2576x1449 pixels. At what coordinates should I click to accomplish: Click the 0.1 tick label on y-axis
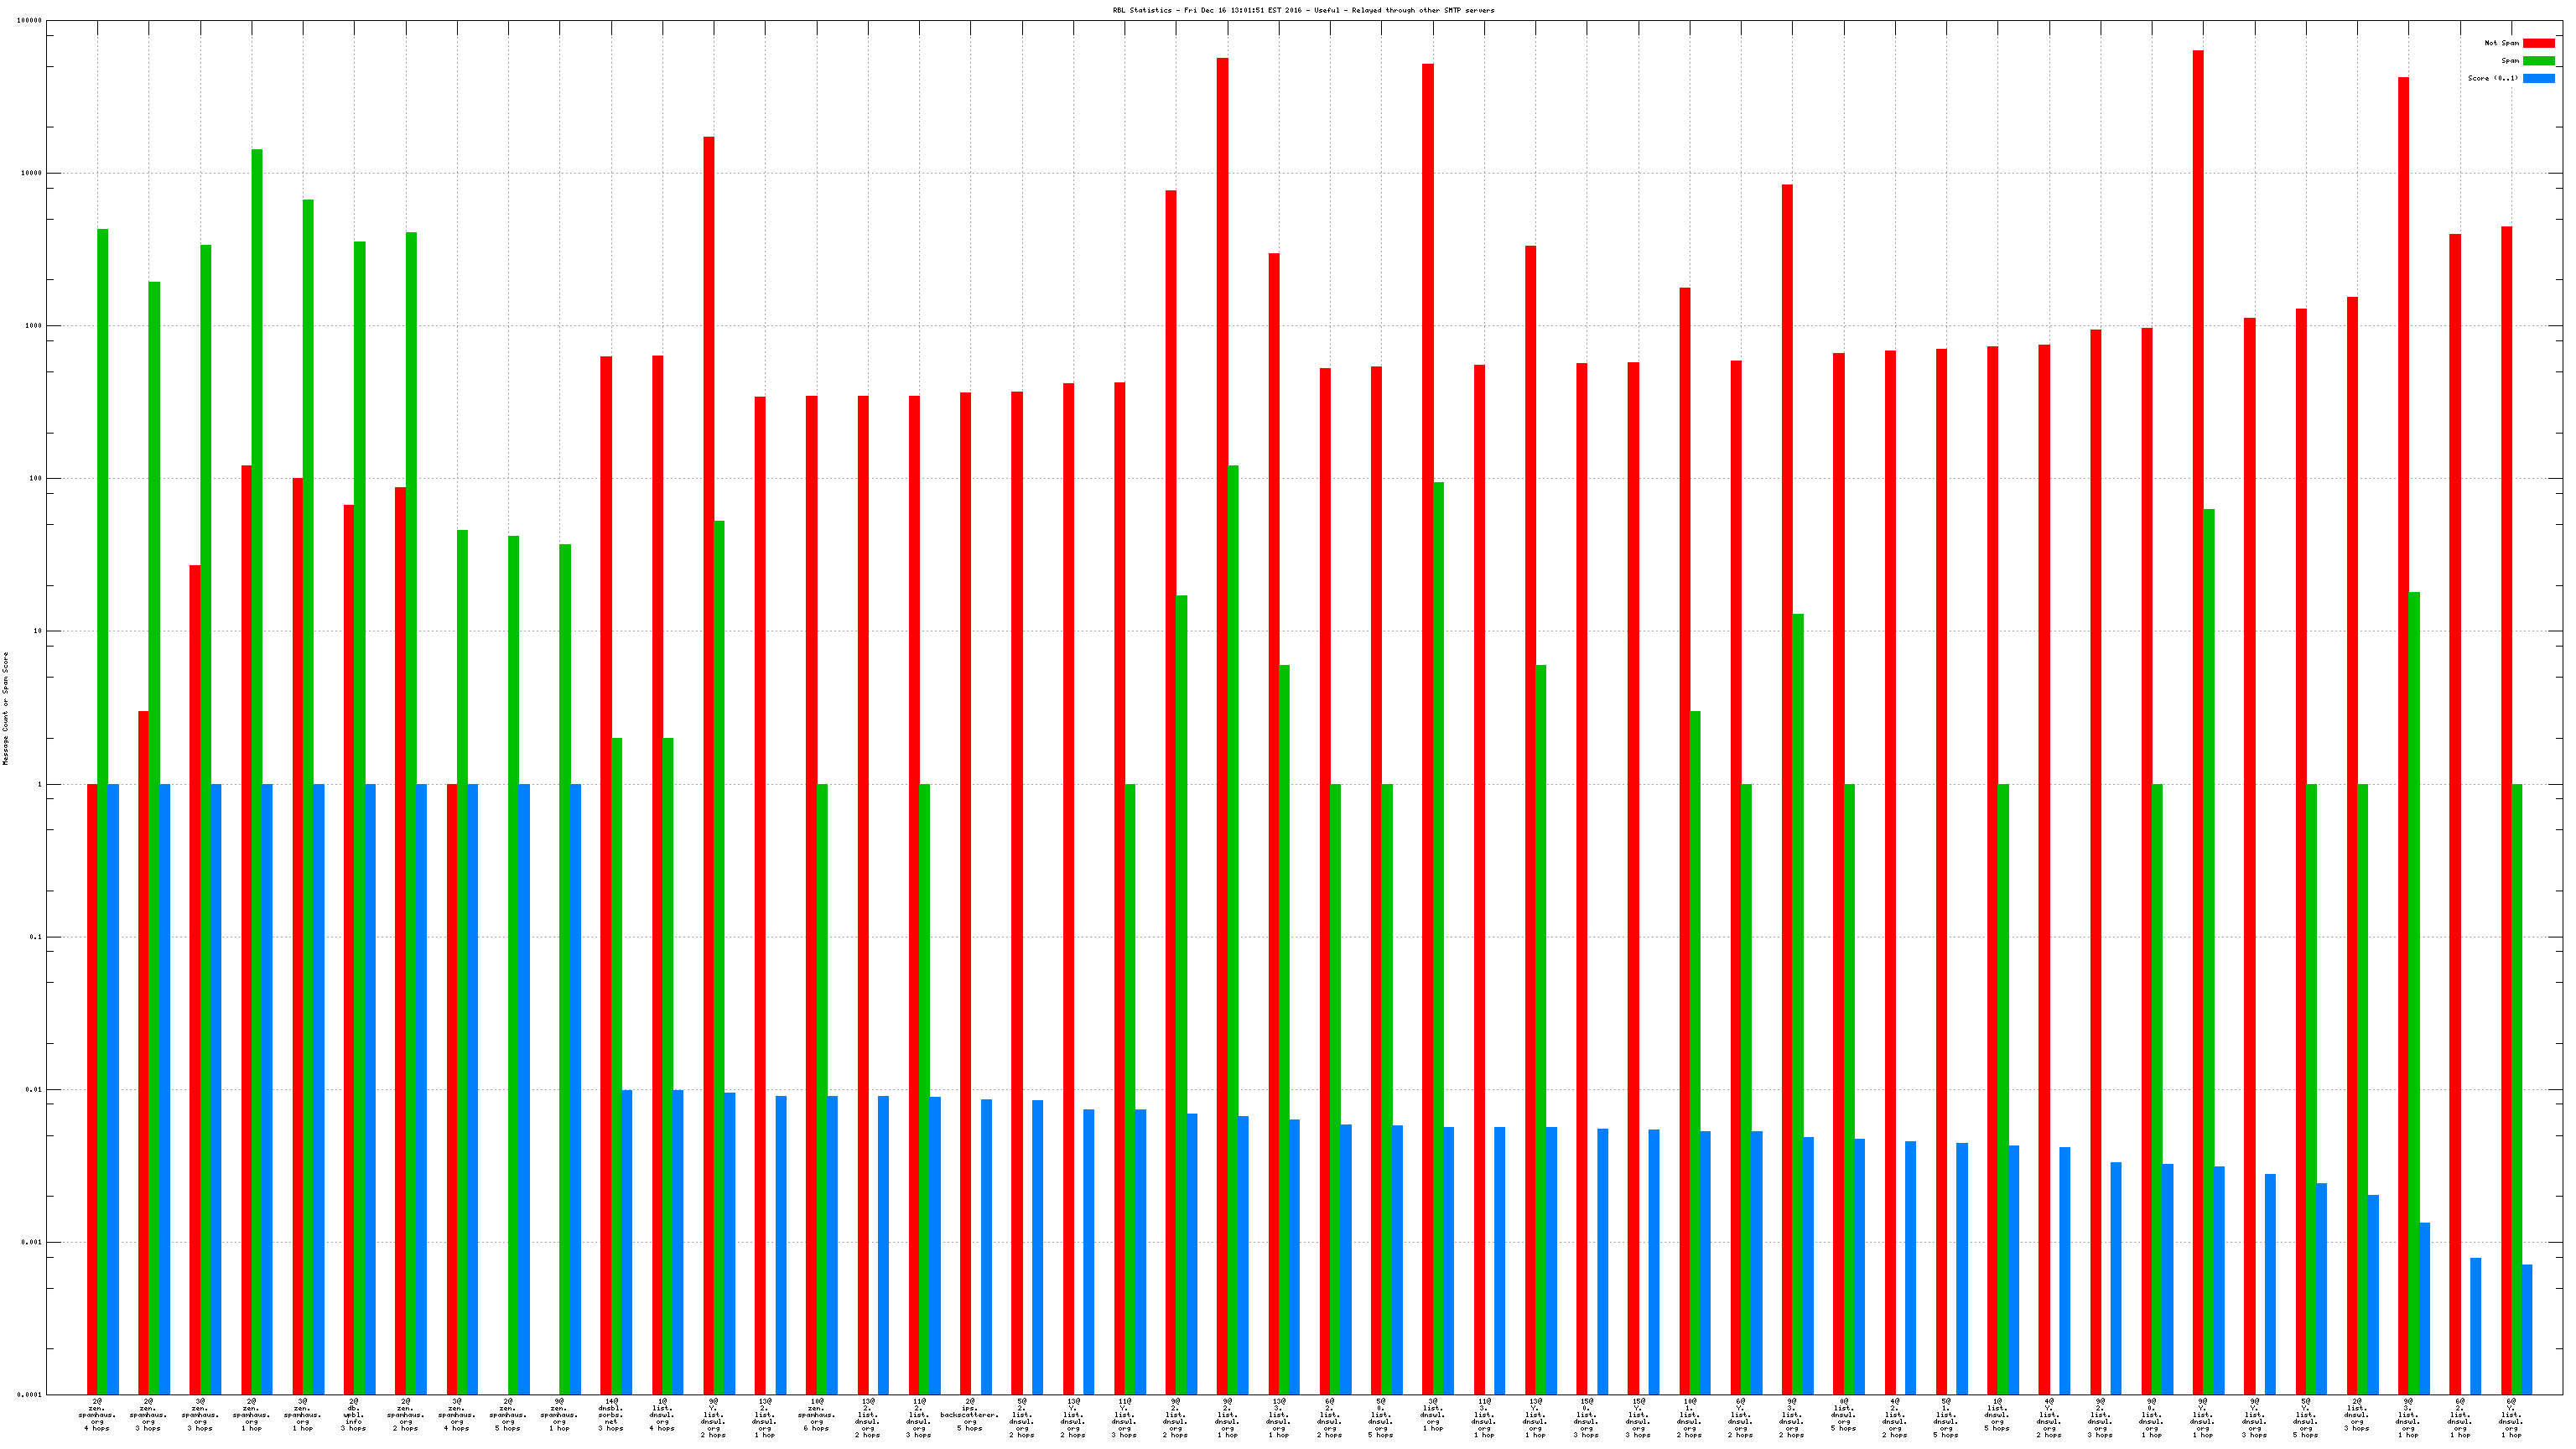[x=34, y=937]
